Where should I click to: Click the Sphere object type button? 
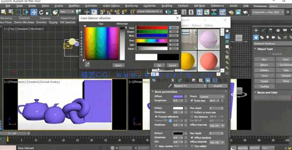[x=264, y=65]
